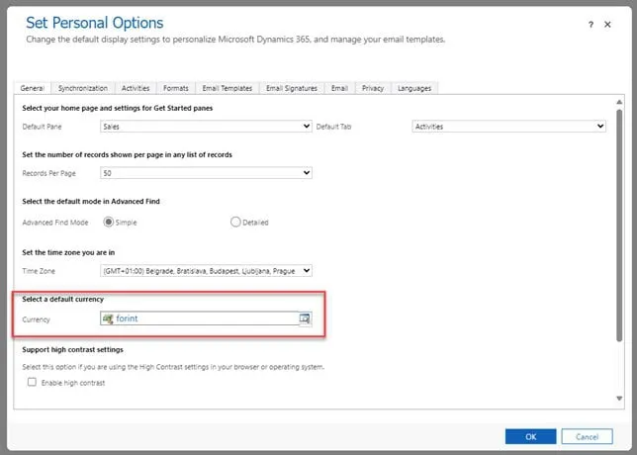
Task: Go to the Email Signatures tab
Action: [292, 88]
